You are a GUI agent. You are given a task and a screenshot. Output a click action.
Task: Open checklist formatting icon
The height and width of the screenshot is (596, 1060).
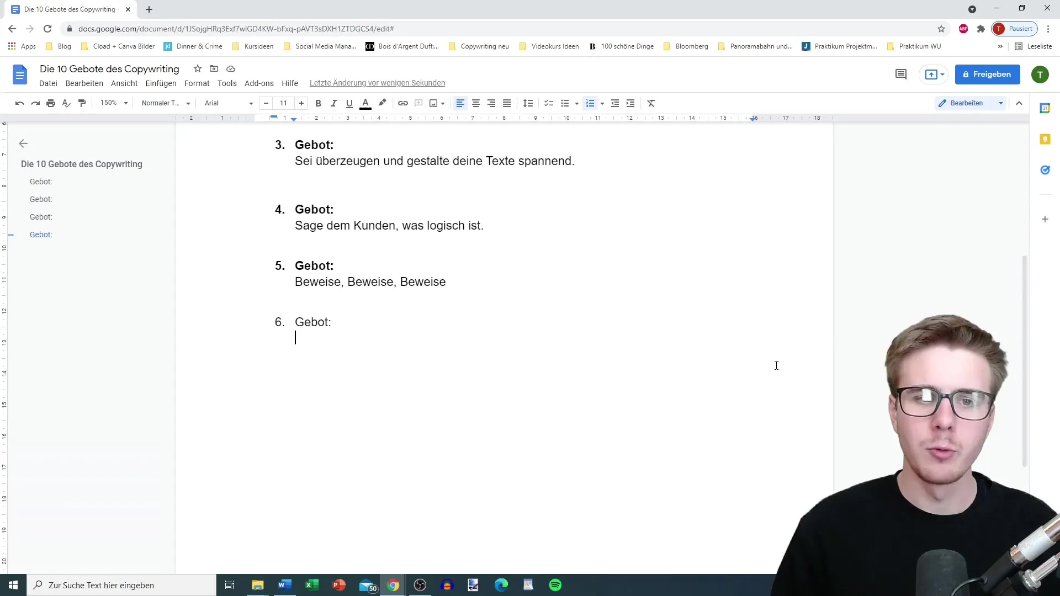[549, 103]
